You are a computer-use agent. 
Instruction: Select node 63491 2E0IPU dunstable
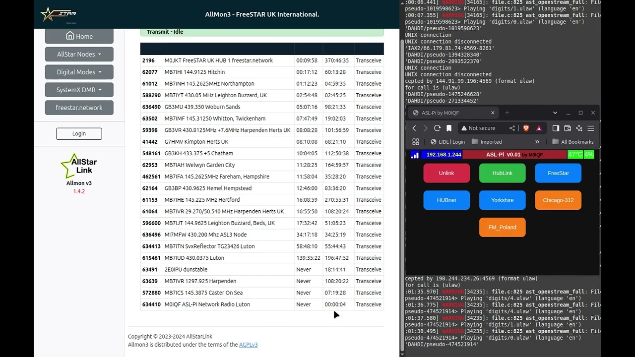pyautogui.click(x=262, y=270)
